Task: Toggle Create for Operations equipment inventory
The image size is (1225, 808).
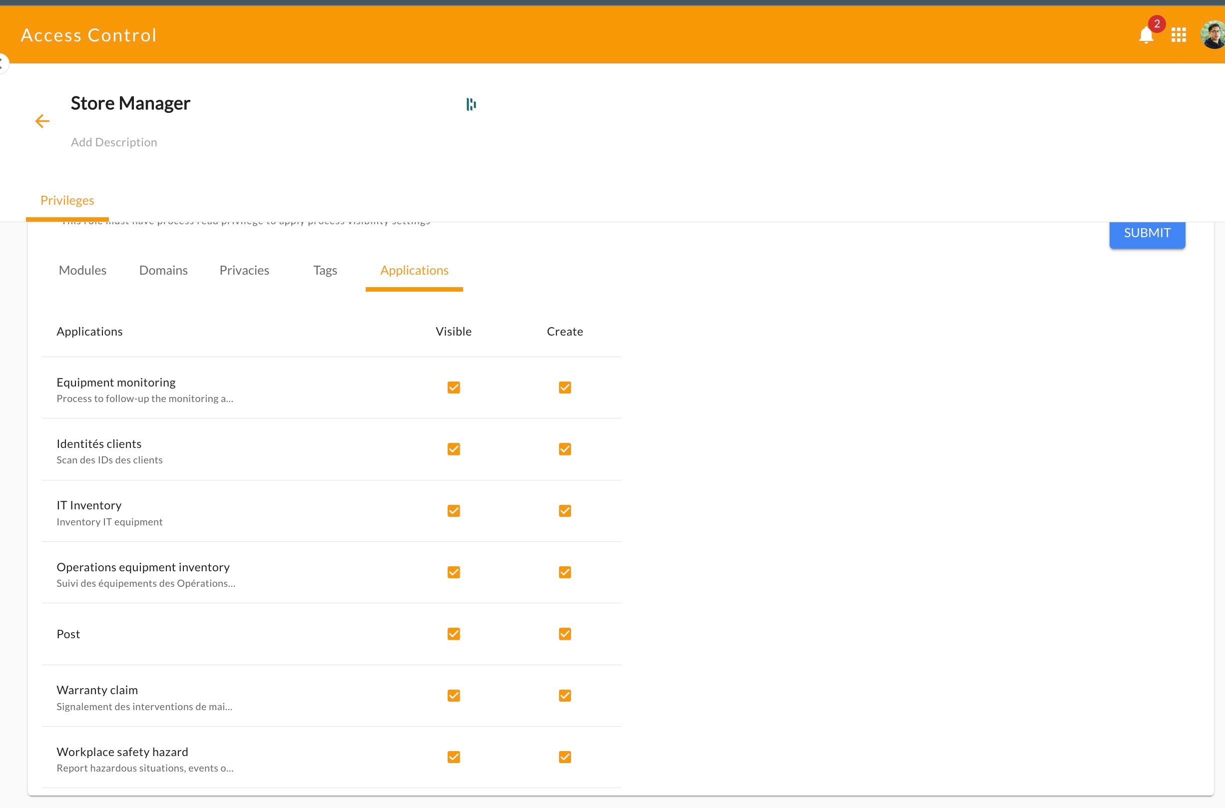Action: (x=565, y=572)
